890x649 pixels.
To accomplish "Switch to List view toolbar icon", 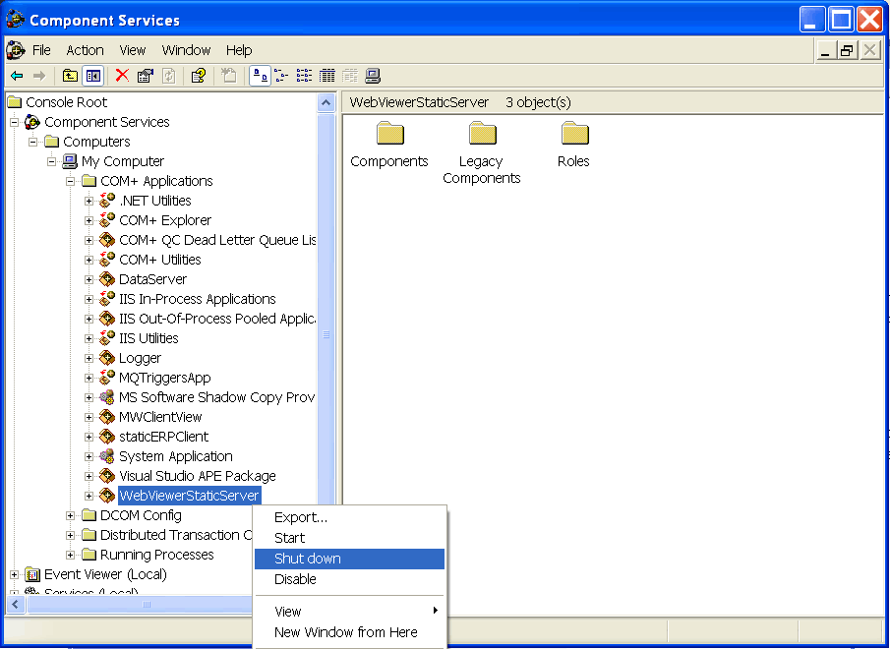I will (x=304, y=76).
